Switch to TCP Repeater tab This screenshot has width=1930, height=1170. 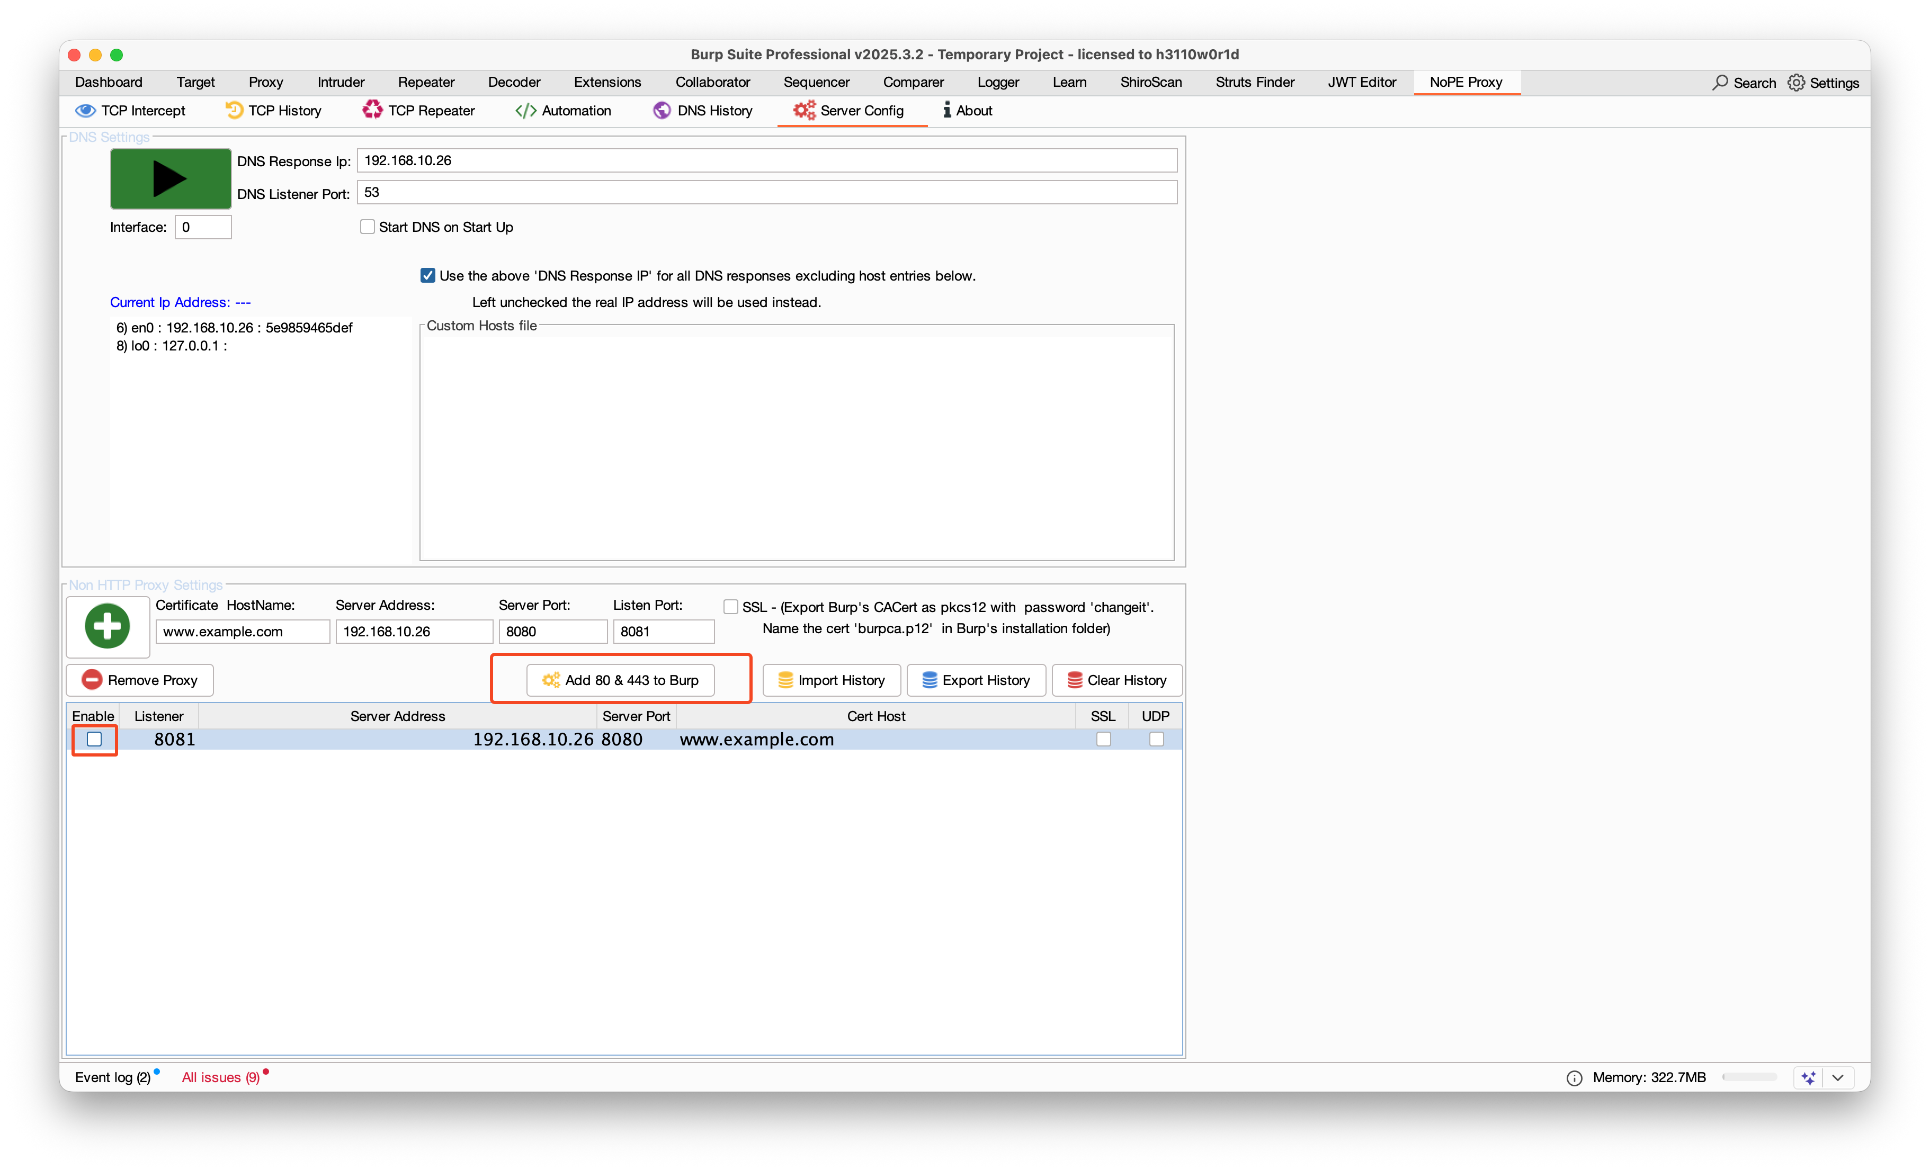click(x=419, y=111)
